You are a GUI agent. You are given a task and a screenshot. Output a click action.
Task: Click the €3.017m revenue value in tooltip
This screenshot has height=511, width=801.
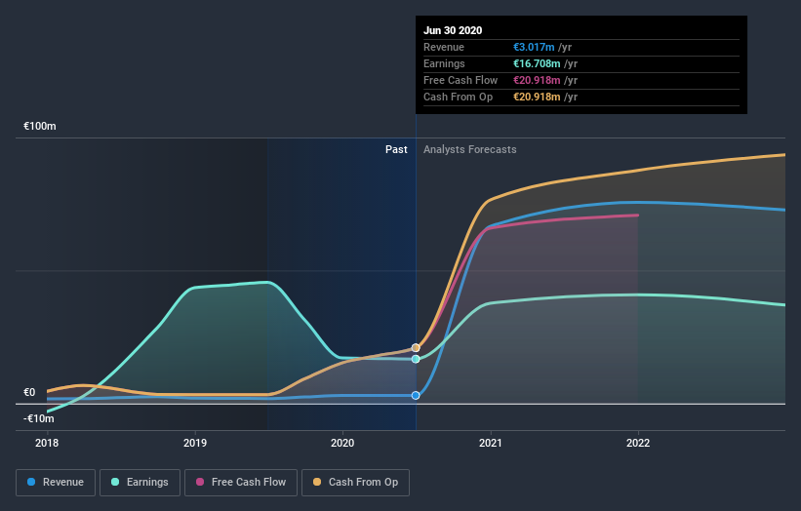[x=534, y=47]
